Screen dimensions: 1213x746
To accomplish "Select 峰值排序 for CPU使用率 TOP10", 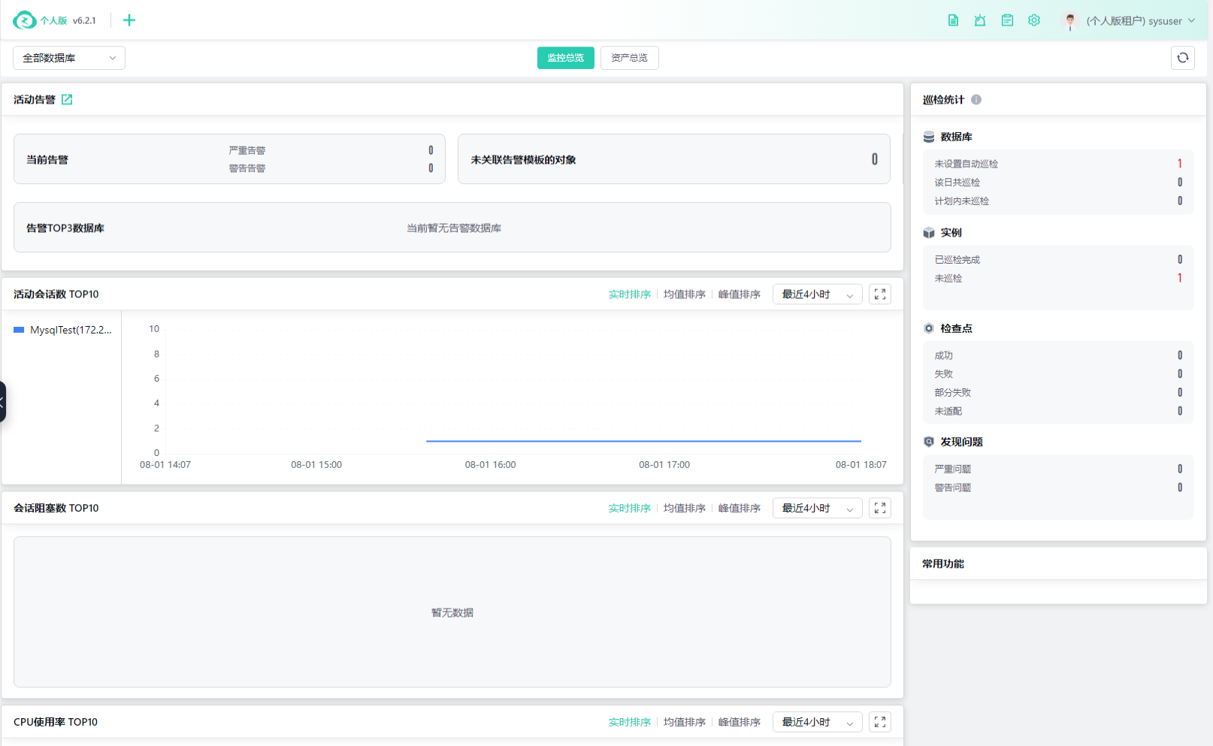I will point(740,722).
